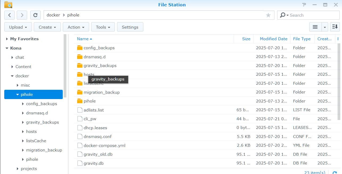Image resolution: width=342 pixels, height=174 pixels.
Task: Add current path to favorites star
Action: tap(268, 15)
